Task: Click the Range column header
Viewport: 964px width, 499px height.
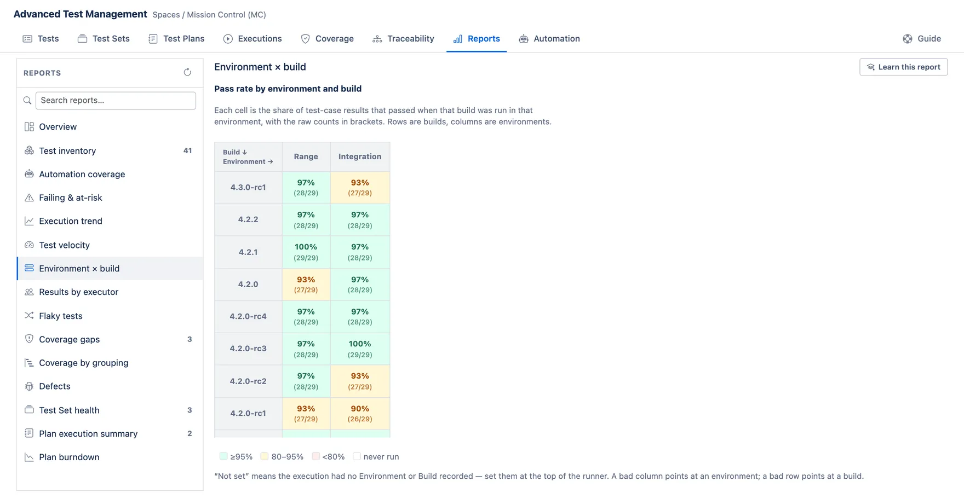Action: coord(306,156)
